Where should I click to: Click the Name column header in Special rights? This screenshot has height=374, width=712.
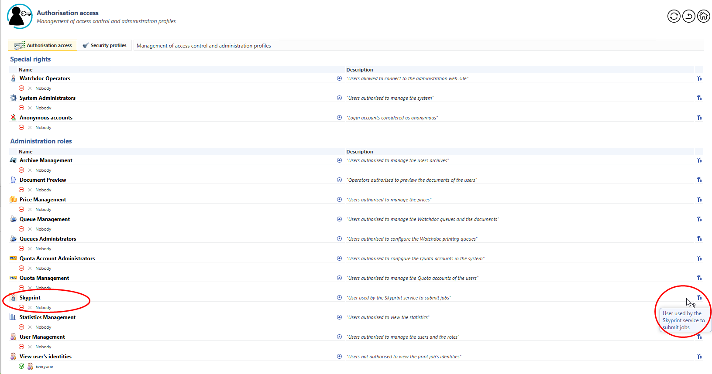click(26, 70)
